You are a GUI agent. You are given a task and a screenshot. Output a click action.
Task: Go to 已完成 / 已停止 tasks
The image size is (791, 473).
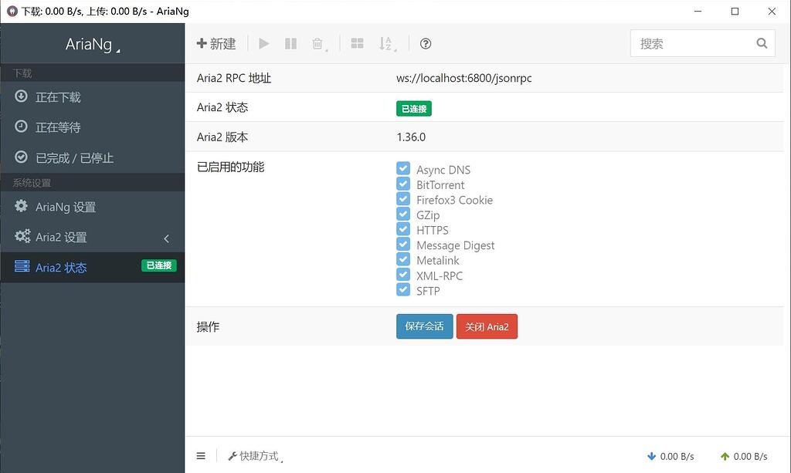(x=74, y=157)
